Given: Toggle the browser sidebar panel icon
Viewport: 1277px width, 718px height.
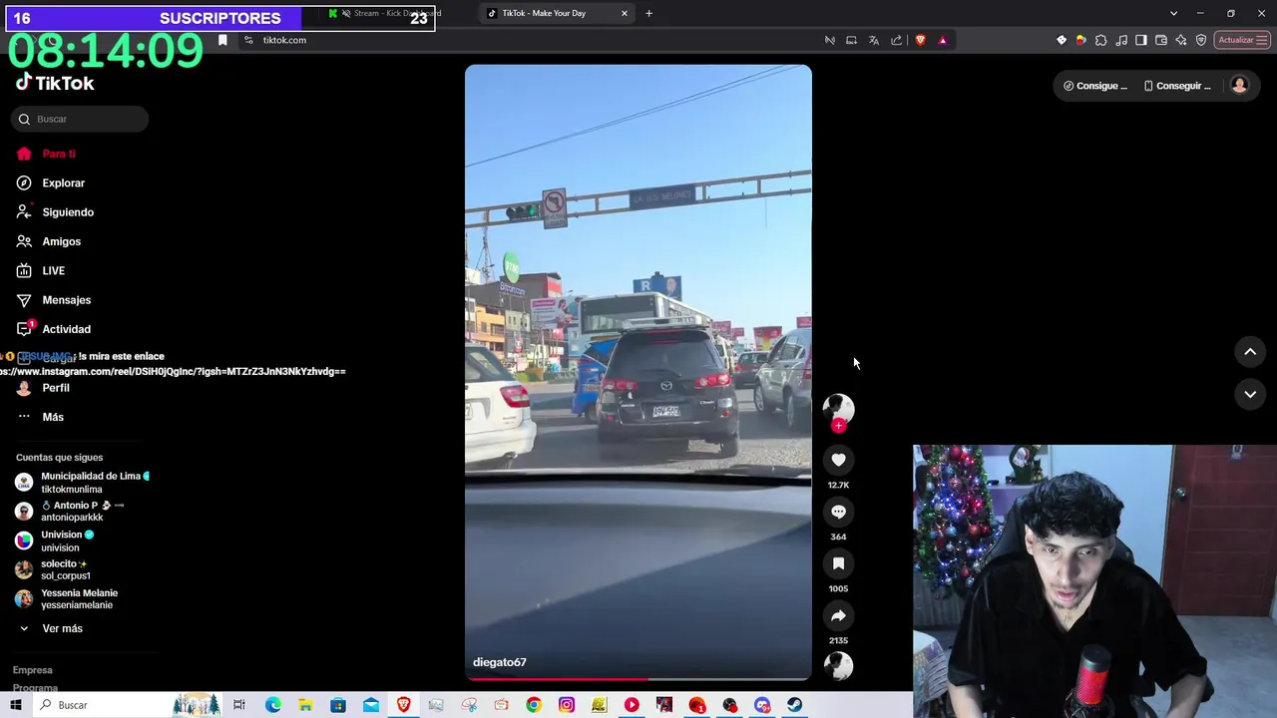Looking at the screenshot, I should [1141, 40].
